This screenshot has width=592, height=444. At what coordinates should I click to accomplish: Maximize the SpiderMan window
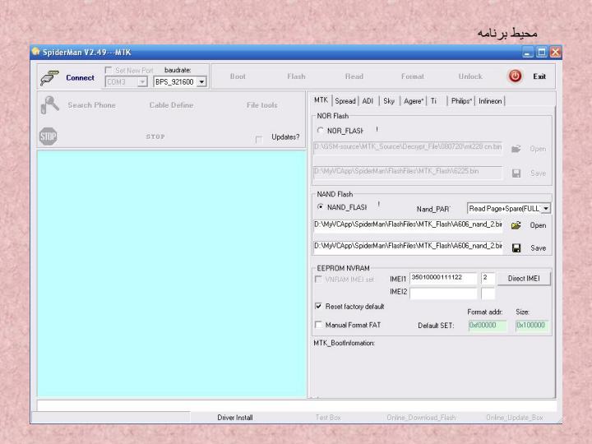click(x=541, y=52)
